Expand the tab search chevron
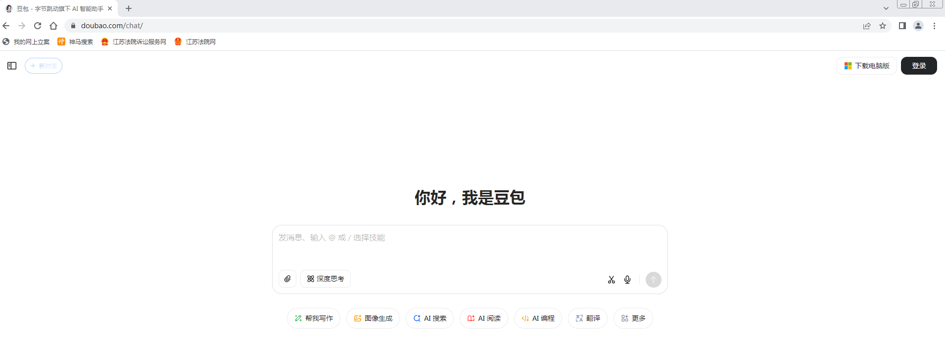Screen dimensions: 945x341 click(886, 8)
